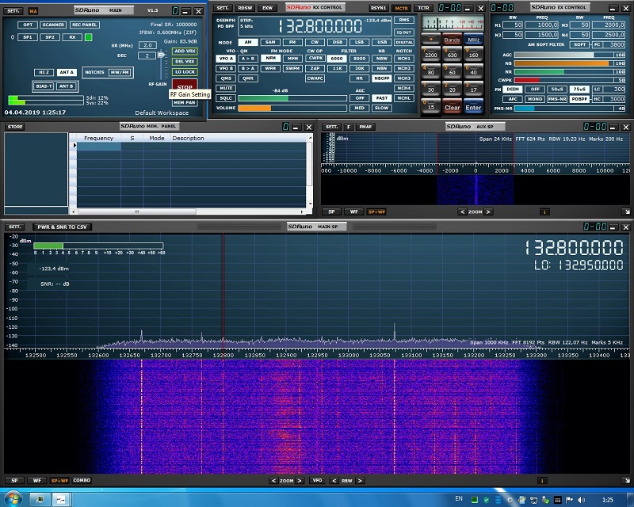634x507 pixels.
Task: Toggle LO LOCK in Main window
Action: 185,72
